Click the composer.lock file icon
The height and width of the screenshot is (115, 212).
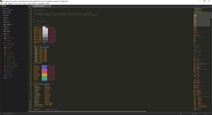click(x=5, y=55)
